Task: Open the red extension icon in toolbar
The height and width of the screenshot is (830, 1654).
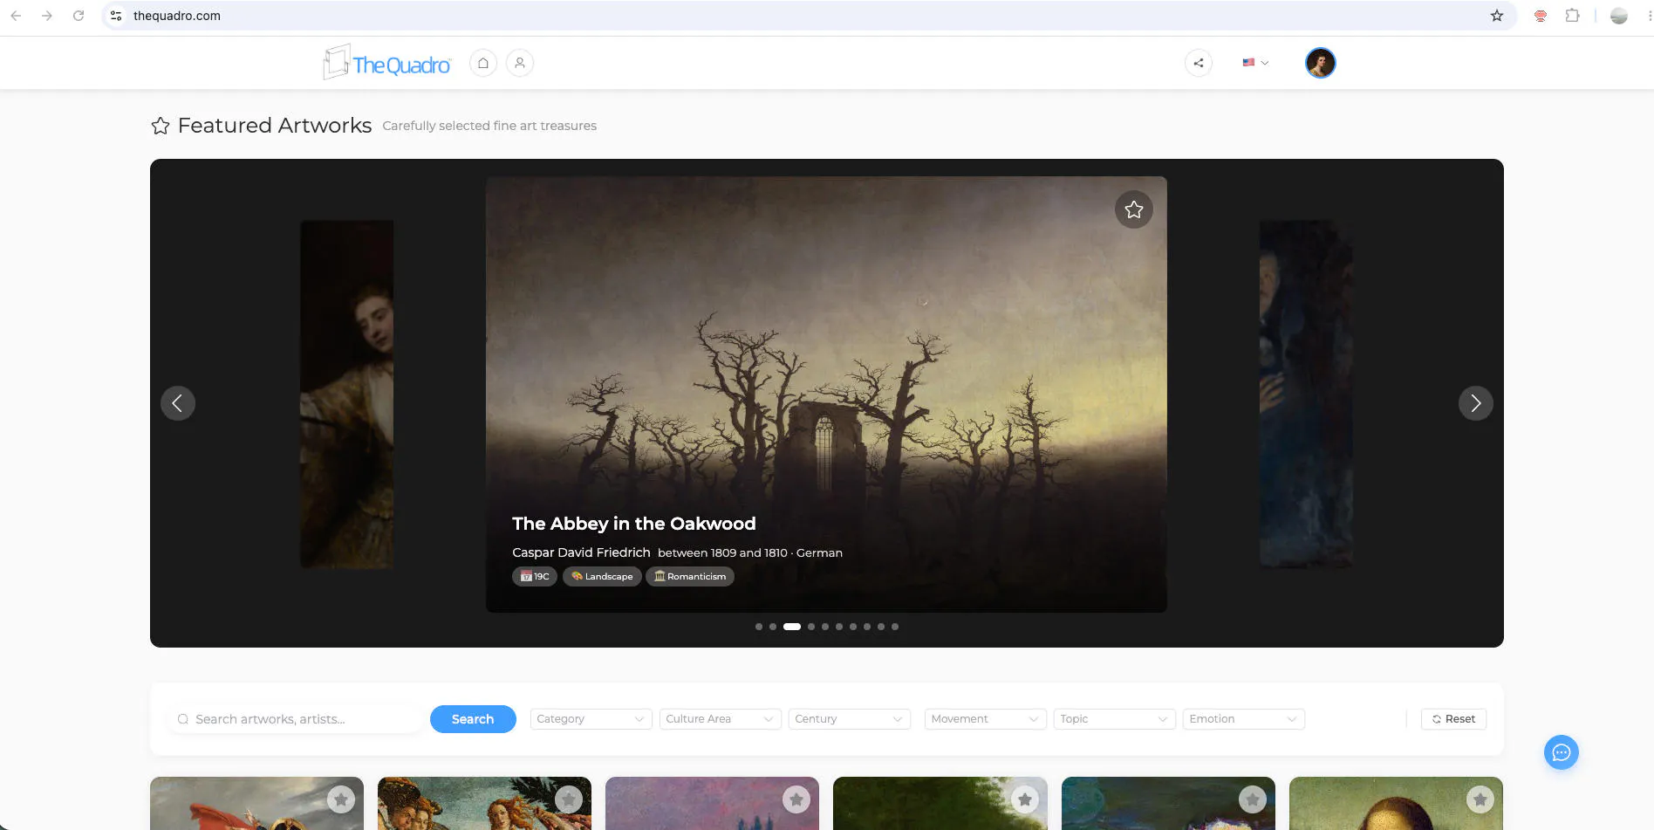Action: pos(1541,16)
